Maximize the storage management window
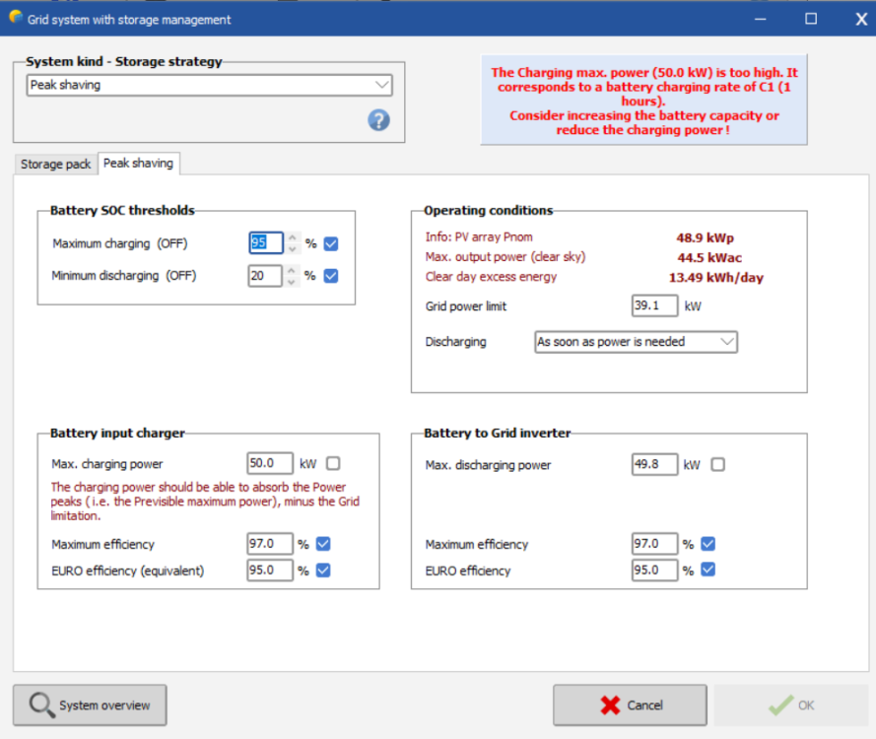876x739 pixels. (x=811, y=18)
